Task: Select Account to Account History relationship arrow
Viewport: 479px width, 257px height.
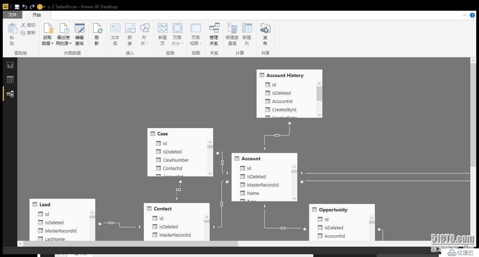Action: [277, 135]
